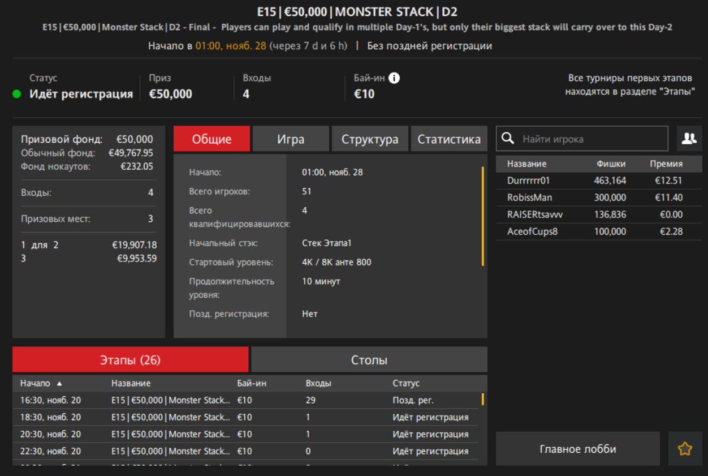
Task: Click the search magnifier icon
Action: click(x=508, y=139)
